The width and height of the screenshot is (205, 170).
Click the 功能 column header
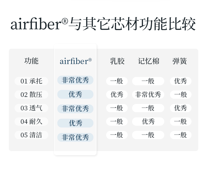31,61
